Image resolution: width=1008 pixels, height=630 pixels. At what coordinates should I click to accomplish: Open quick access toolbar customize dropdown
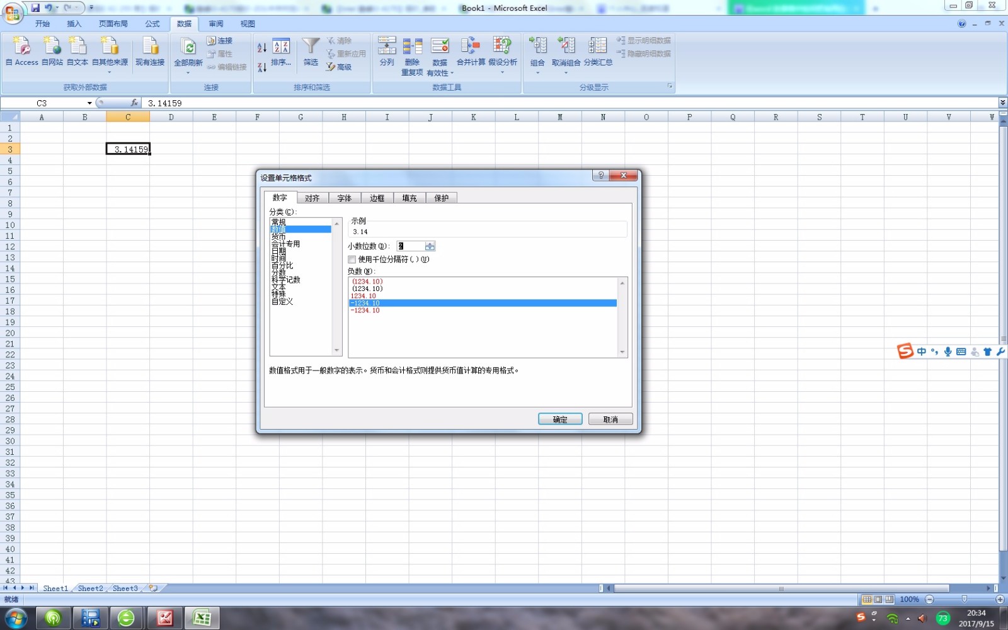pos(91,8)
